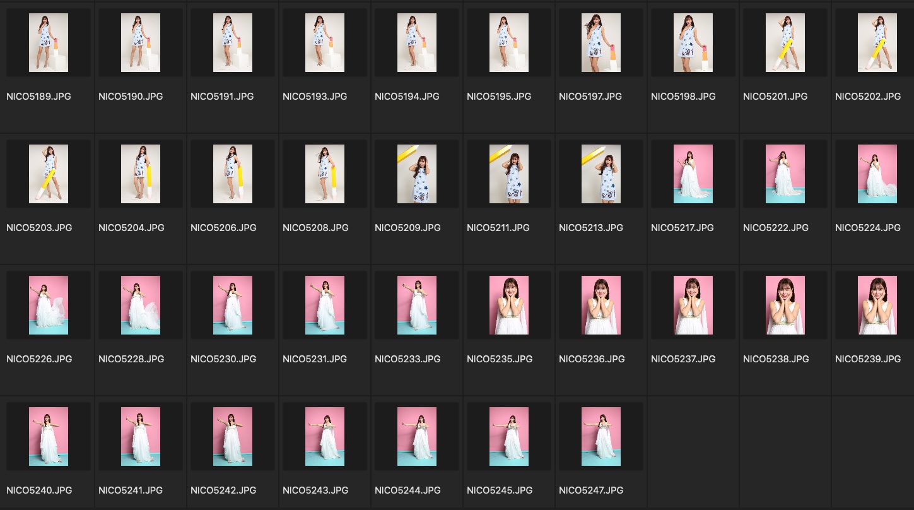The width and height of the screenshot is (914, 510).
Task: Select close-up photo NICO5235.JPG
Action: pyautogui.click(x=509, y=305)
